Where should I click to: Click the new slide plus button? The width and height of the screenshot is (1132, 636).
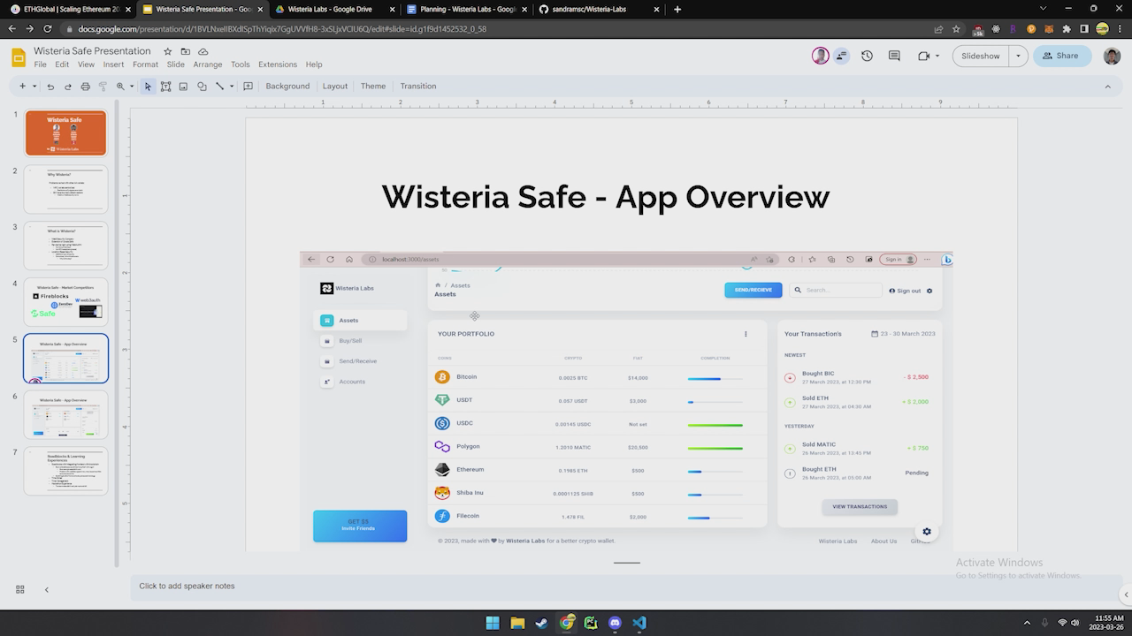(22, 87)
